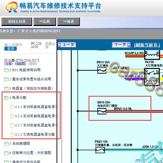
Task: Click the SB10 25A fuse symbol
Action: [102, 111]
